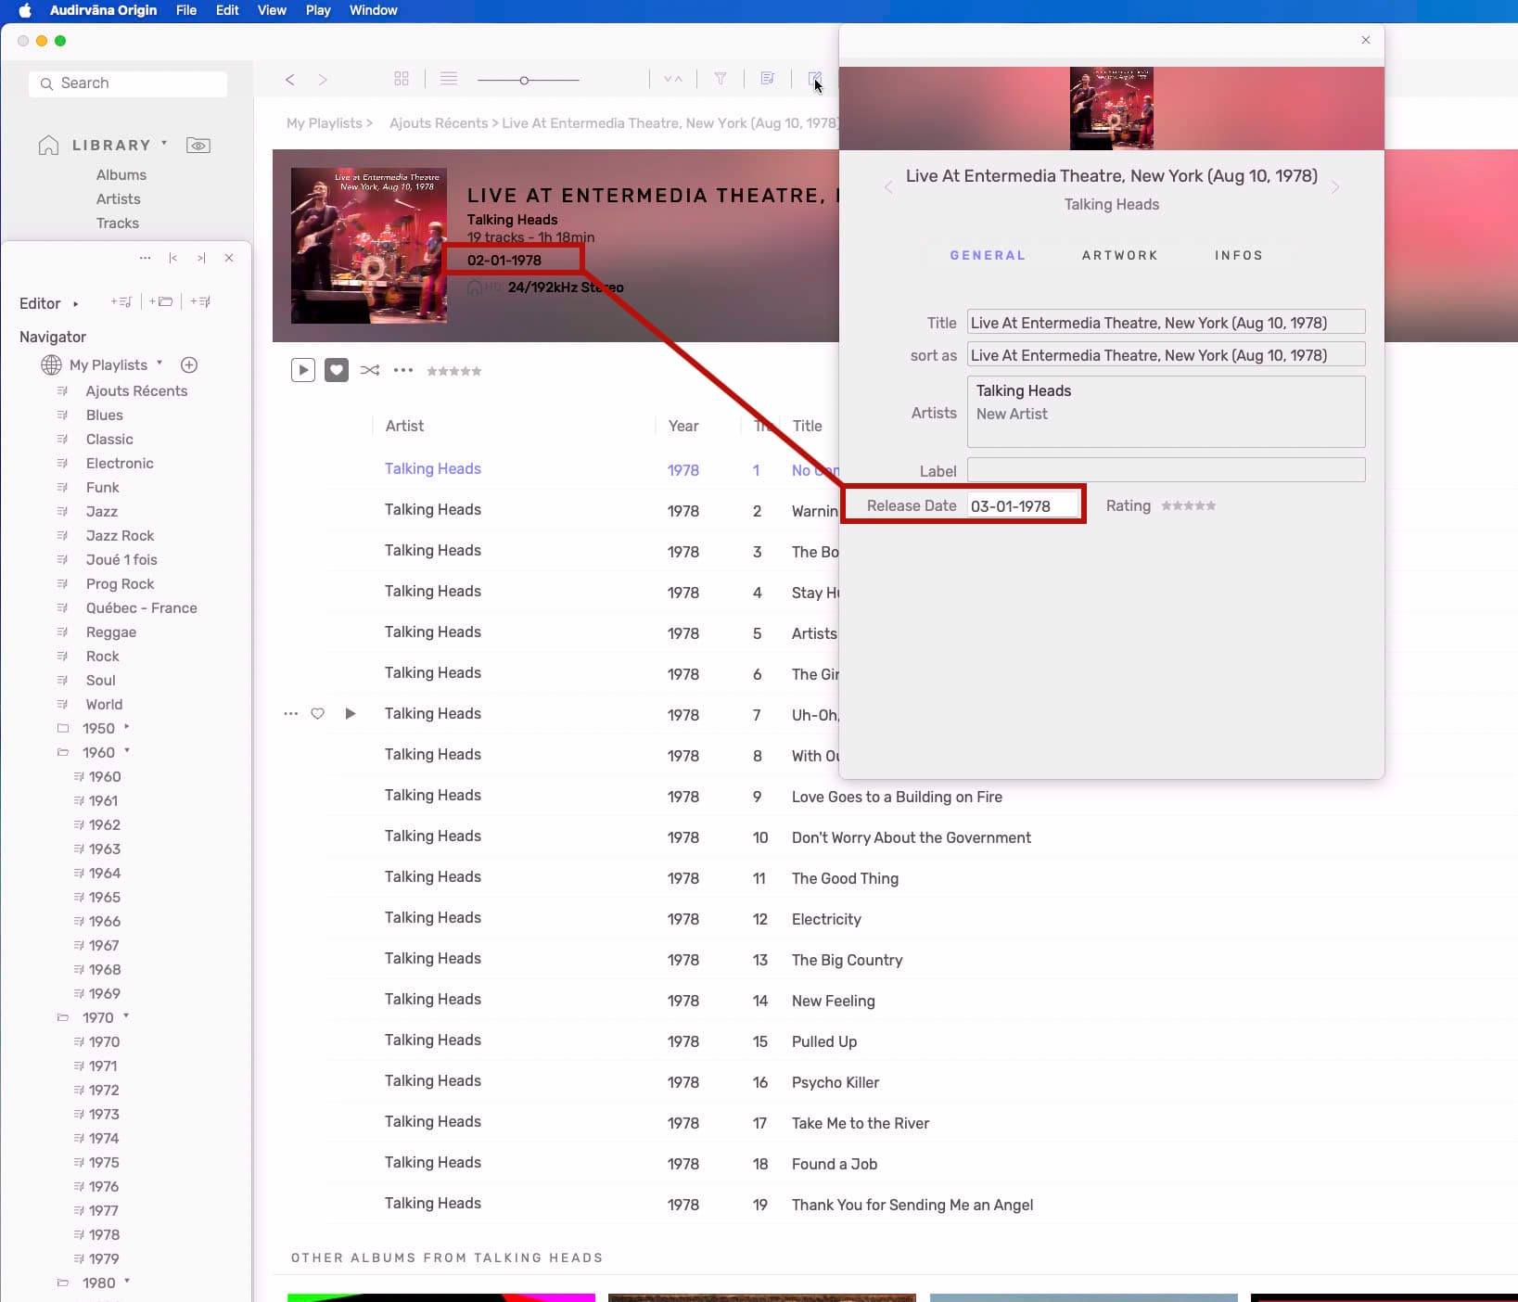Toggle album favorite heart button

coord(337,370)
